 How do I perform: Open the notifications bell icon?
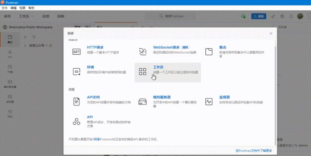pos(291,17)
